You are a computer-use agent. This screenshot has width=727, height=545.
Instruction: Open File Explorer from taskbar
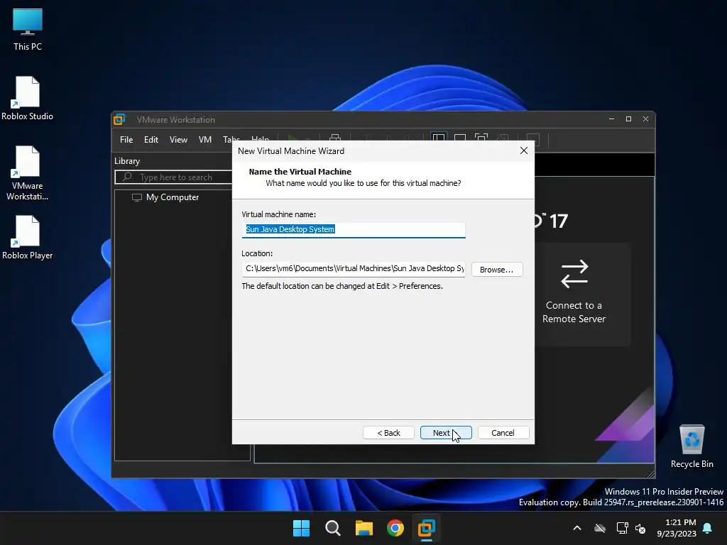coord(364,528)
